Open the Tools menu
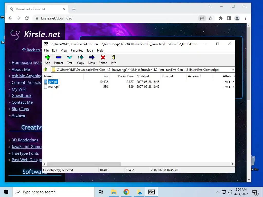The width and height of the screenshot is (263, 197). coord(90,51)
